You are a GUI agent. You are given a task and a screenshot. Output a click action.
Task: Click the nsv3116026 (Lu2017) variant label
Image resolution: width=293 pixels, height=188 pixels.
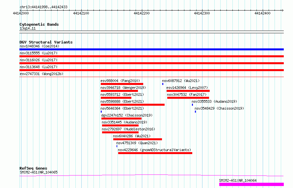click(x=39, y=60)
